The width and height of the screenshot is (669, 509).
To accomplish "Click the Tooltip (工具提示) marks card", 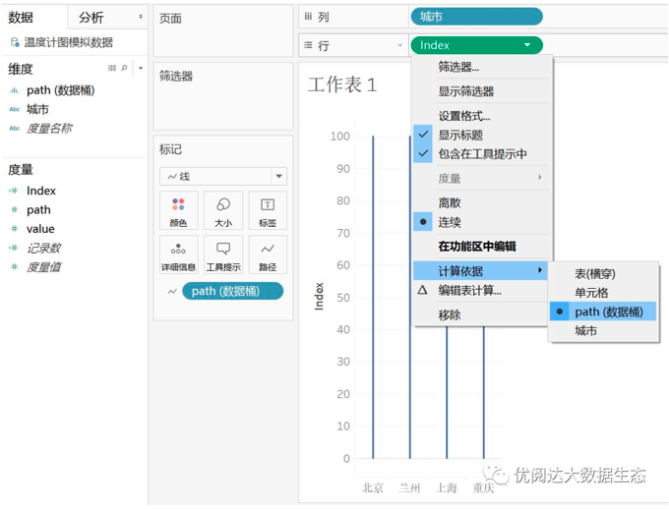I will tap(223, 254).
